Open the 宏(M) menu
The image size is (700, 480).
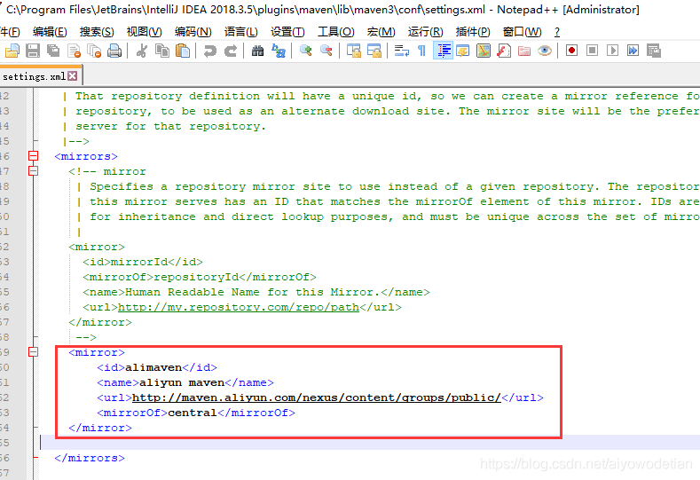[381, 32]
